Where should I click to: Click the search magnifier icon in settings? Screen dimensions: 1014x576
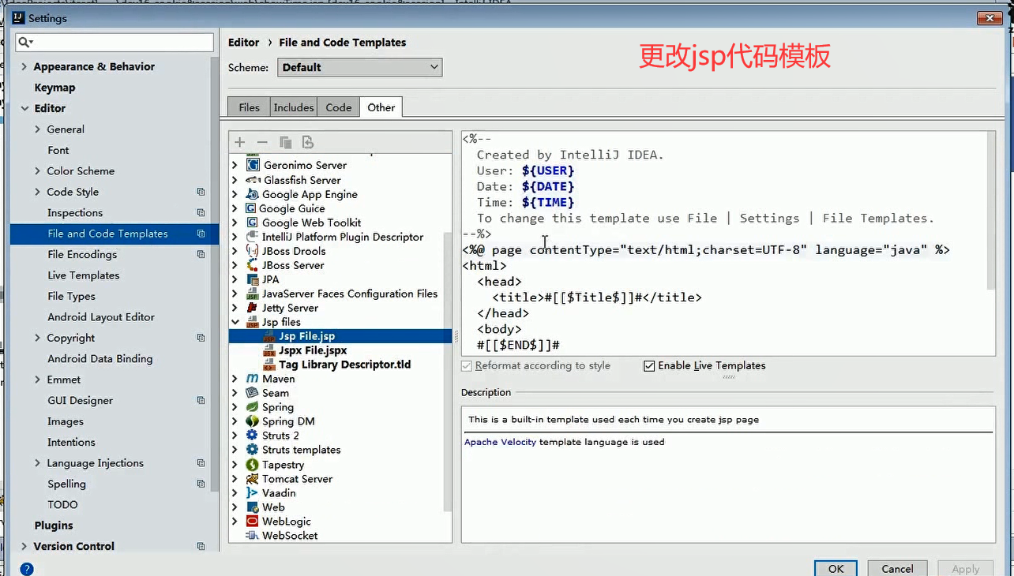coord(25,42)
